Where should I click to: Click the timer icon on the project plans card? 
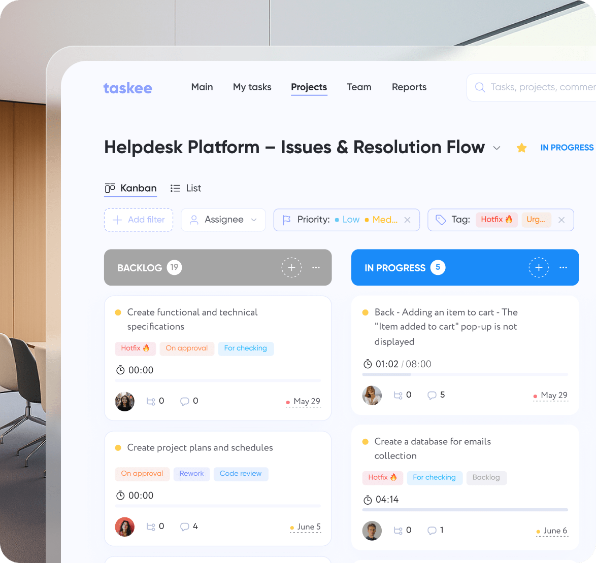120,496
